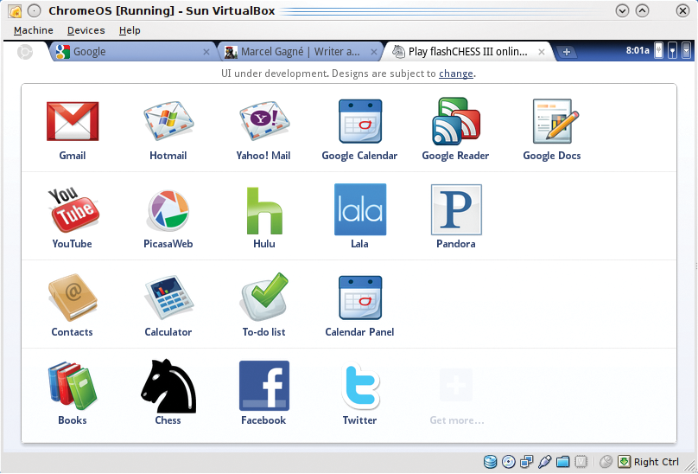Click VirtualBox shared folders status icon
This screenshot has height=474, width=698.
(x=562, y=462)
